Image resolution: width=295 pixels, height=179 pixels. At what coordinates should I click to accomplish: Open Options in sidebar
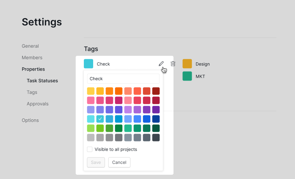click(x=30, y=120)
